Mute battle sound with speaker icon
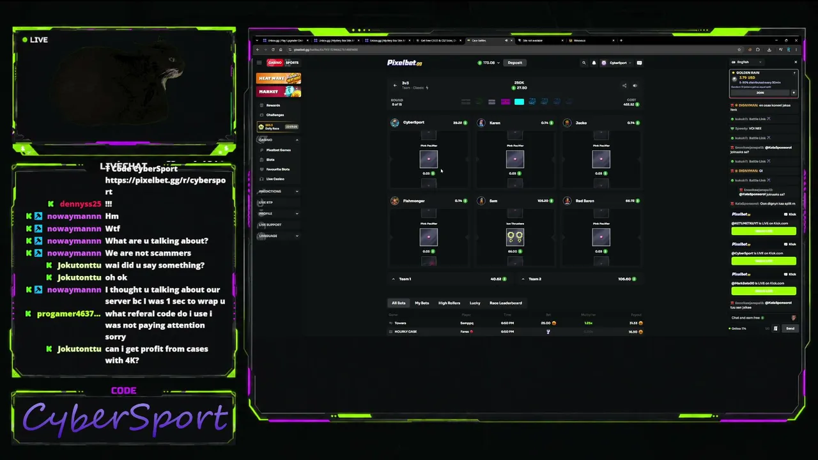 pyautogui.click(x=635, y=86)
